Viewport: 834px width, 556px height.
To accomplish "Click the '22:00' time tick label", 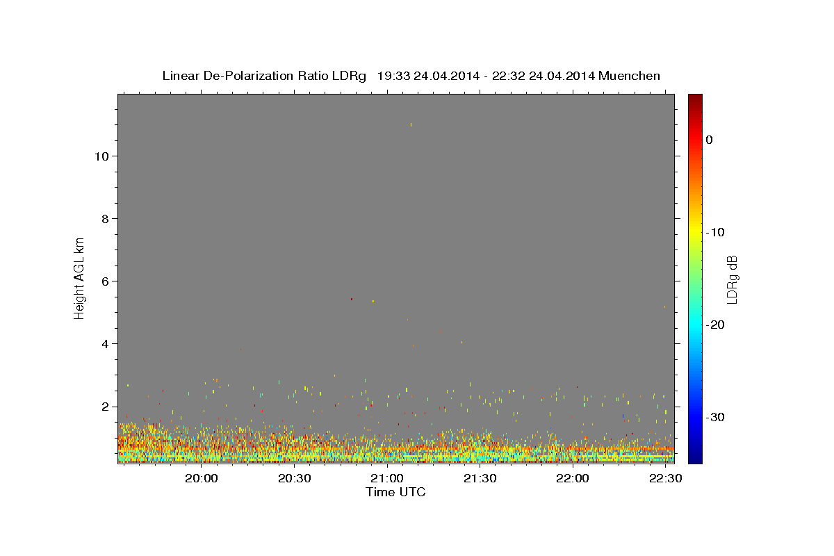I will point(573,479).
